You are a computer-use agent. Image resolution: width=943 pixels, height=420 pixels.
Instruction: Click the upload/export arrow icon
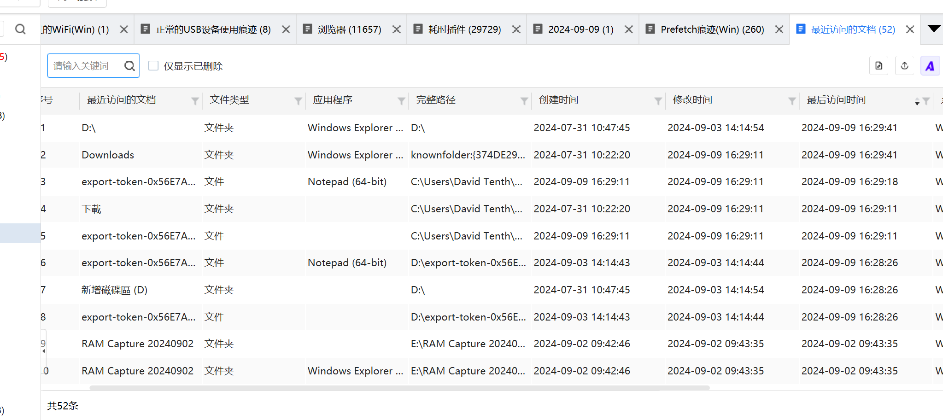click(905, 66)
